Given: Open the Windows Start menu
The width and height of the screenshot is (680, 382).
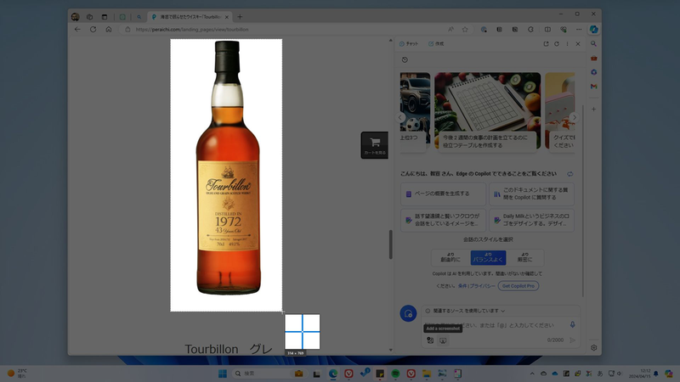Looking at the screenshot, I should click(223, 374).
